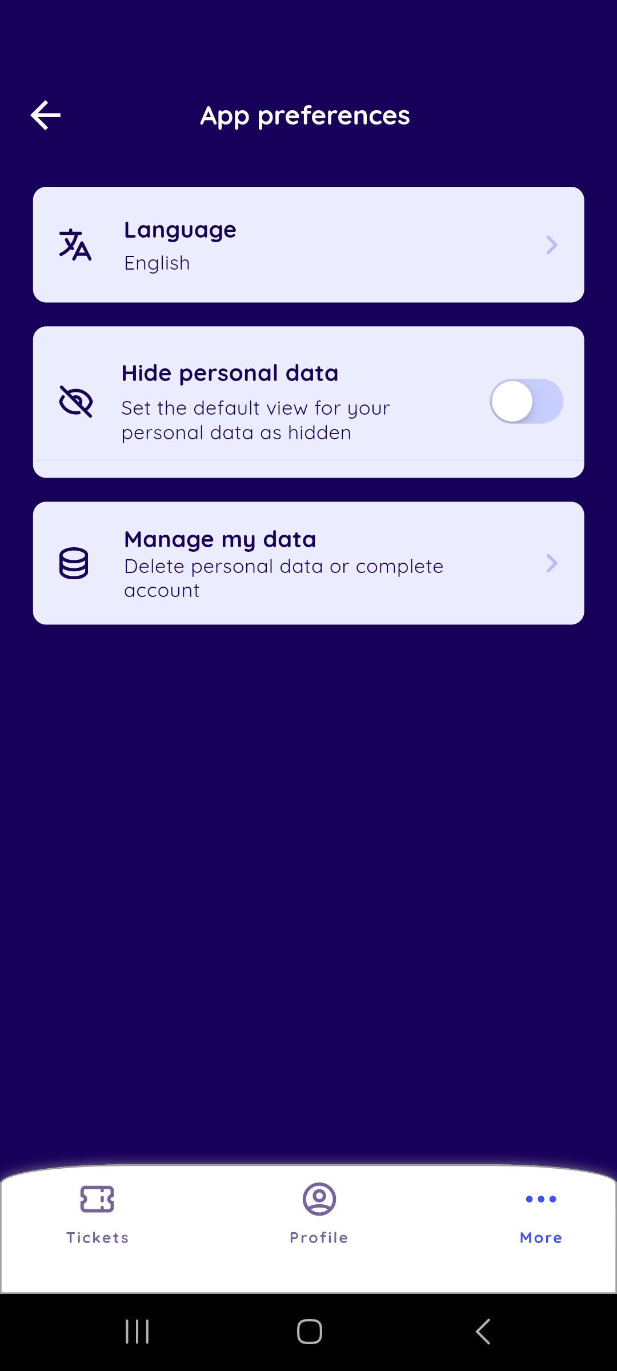Open the Language setting title
Image resolution: width=617 pixels, height=1371 pixels.
point(180,230)
